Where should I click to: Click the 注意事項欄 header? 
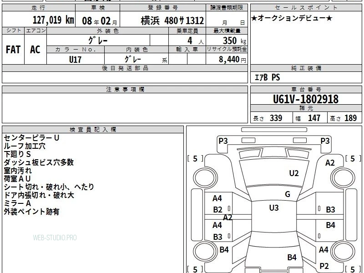tap(125, 89)
